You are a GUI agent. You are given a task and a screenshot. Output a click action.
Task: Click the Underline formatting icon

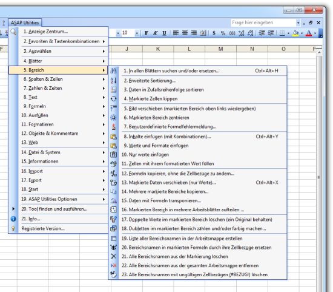coord(164,33)
